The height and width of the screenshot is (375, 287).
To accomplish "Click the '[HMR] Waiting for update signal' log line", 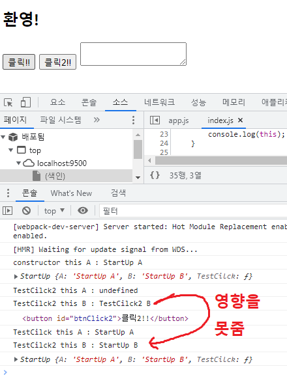I will pyautogui.click(x=105, y=249).
